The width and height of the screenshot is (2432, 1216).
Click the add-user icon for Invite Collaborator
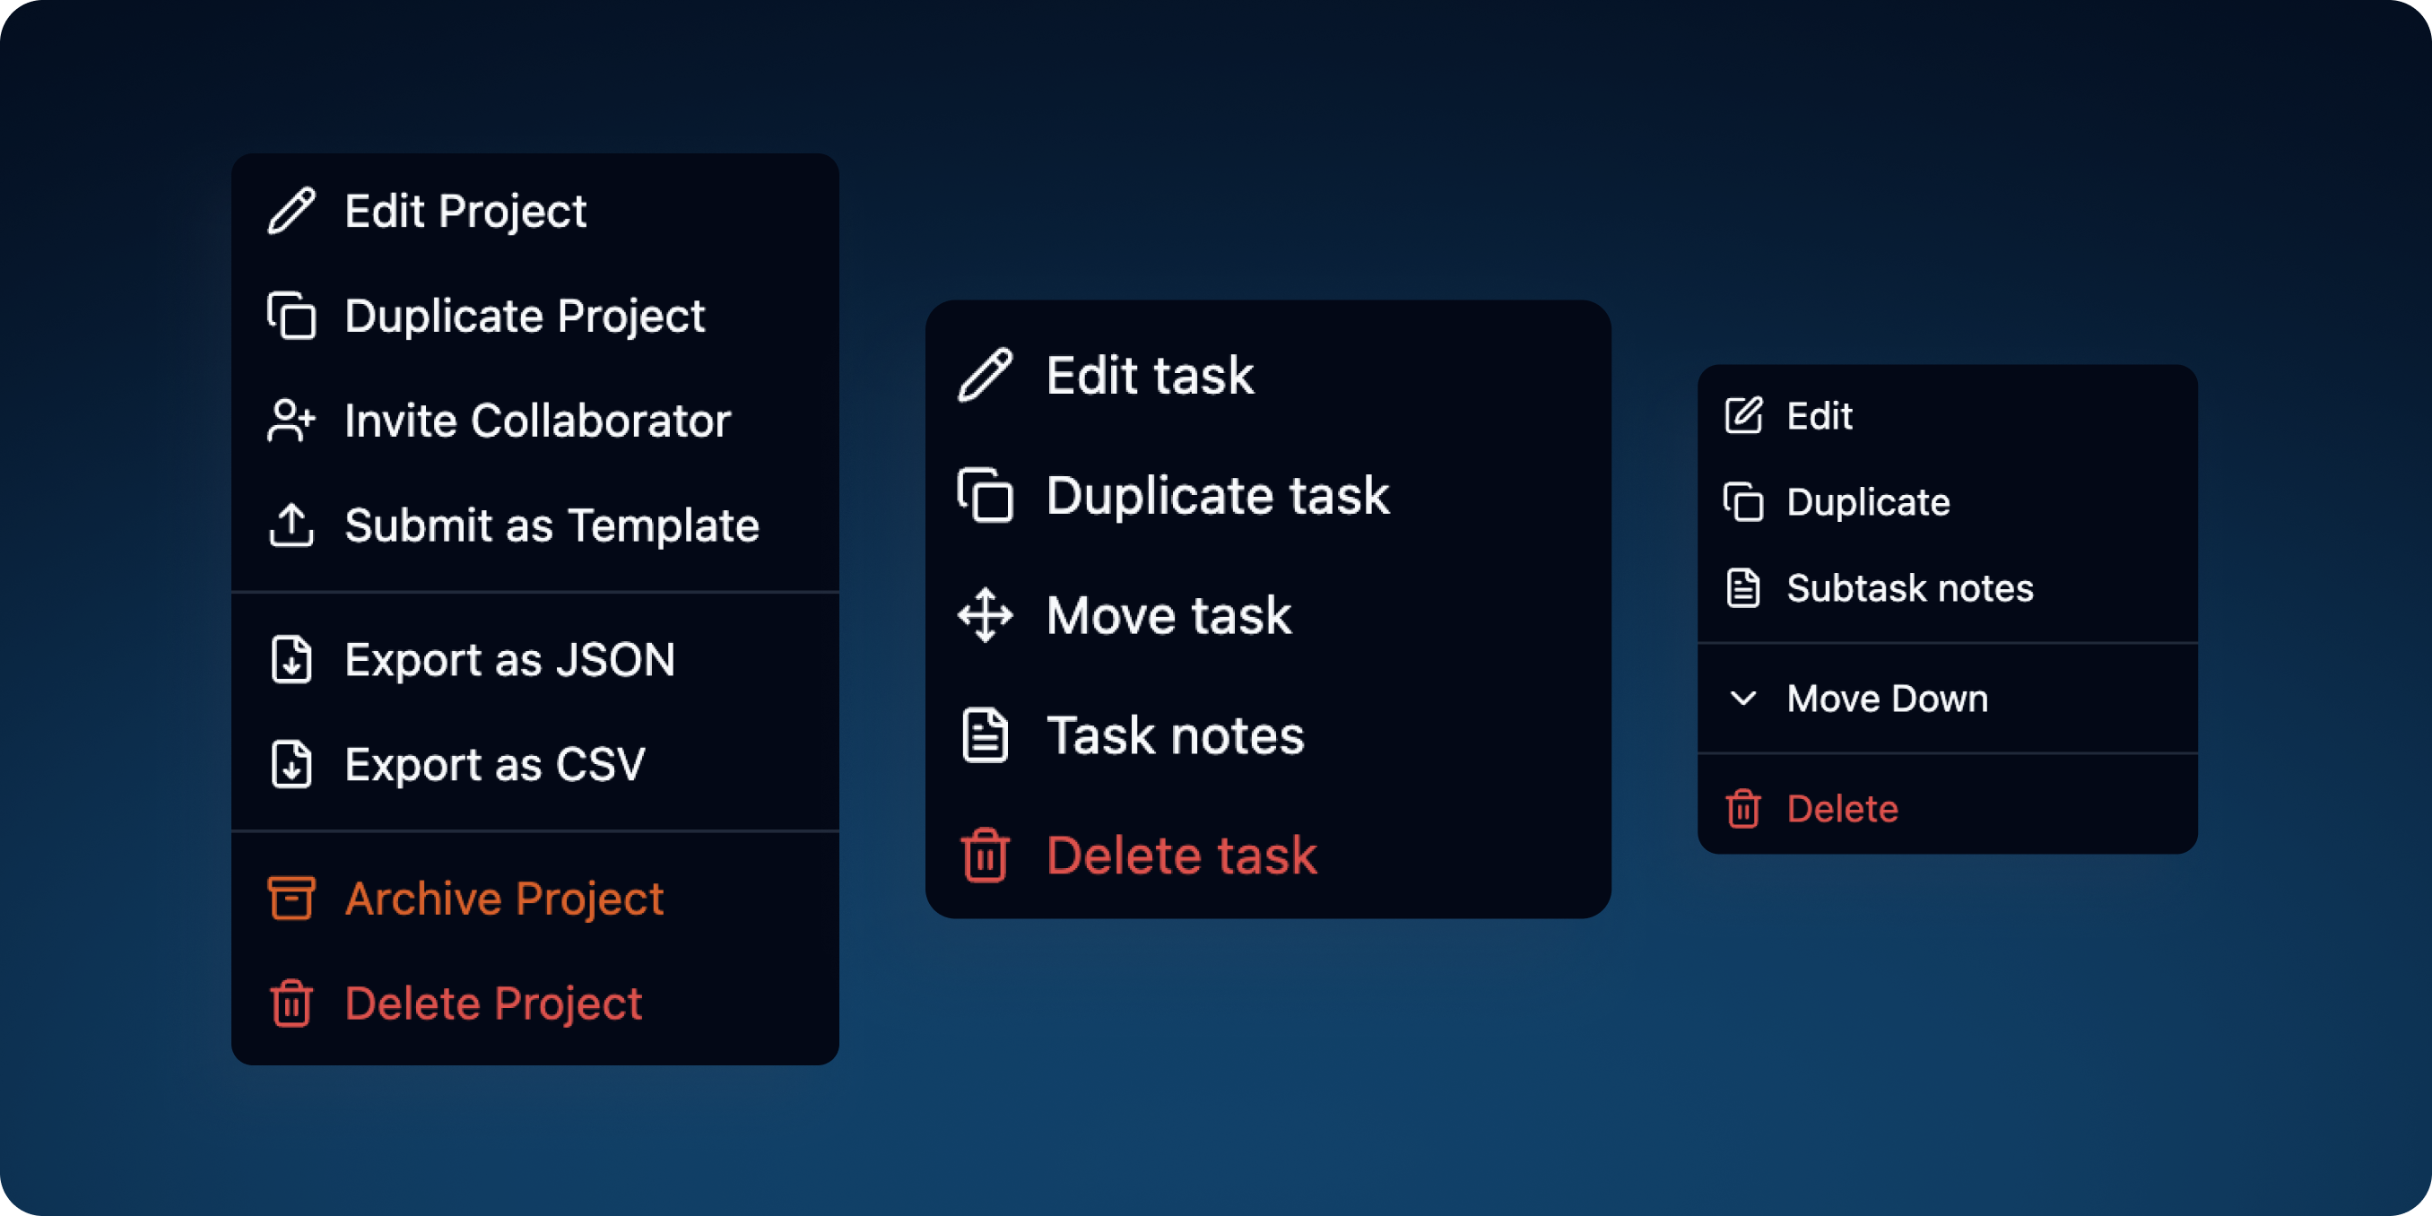pos(291,420)
